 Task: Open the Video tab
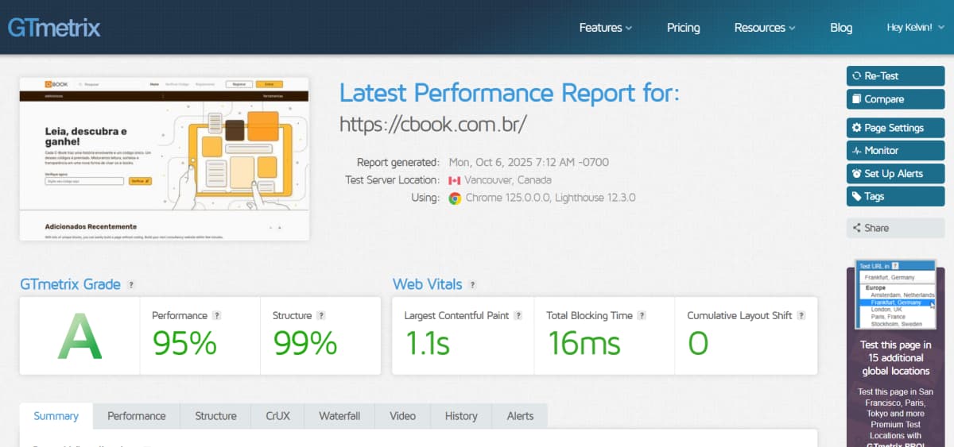point(402,416)
